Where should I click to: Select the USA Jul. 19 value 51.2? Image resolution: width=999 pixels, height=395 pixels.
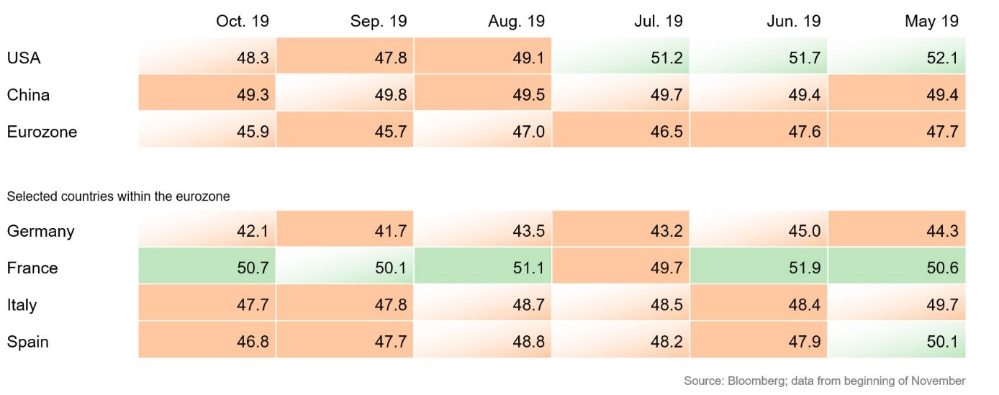pos(666,58)
